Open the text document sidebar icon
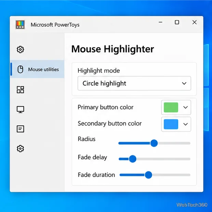Viewport: 212px width, 212px height. (x=21, y=129)
